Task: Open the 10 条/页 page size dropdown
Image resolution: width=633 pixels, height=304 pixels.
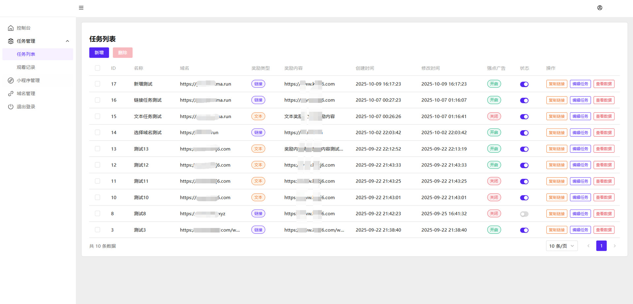Action: click(x=561, y=246)
